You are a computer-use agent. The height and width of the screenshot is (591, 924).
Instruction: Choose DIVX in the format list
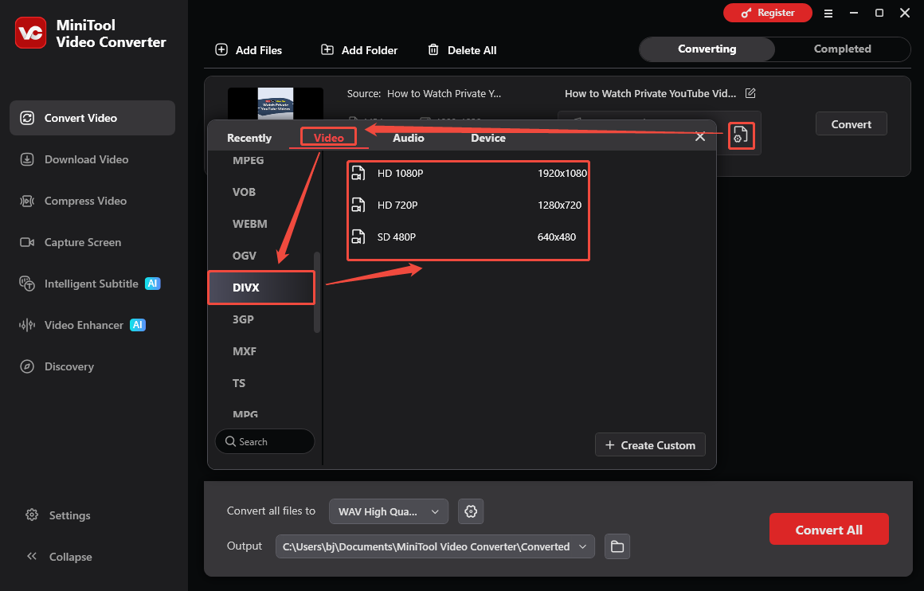pos(261,288)
